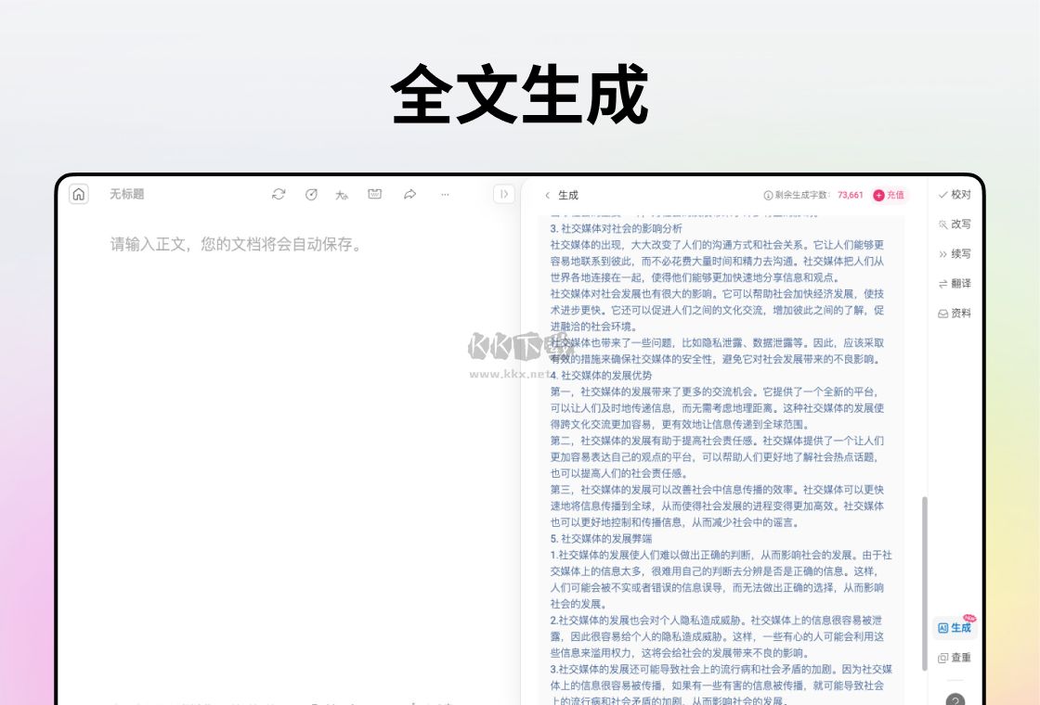Open the history (clock) icon in the toolbar
This screenshot has height=705, width=1040.
coord(310,195)
